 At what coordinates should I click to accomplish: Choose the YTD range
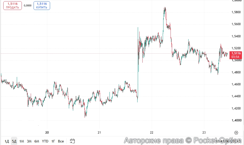pos(45,141)
